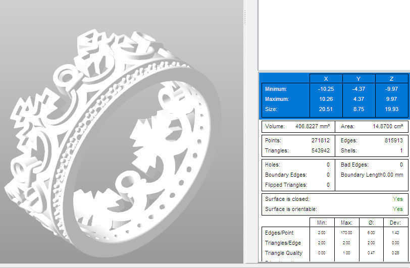Click the Dev: column header

coord(395,223)
